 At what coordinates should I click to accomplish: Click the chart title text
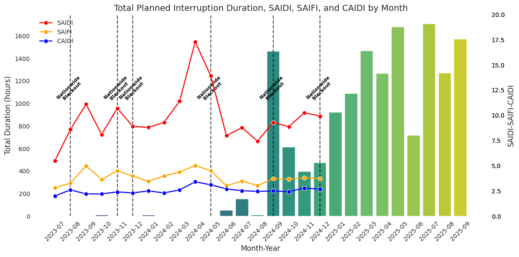coord(261,8)
